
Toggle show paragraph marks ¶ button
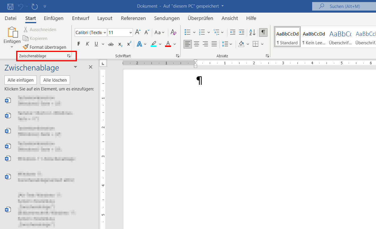pyautogui.click(x=263, y=32)
